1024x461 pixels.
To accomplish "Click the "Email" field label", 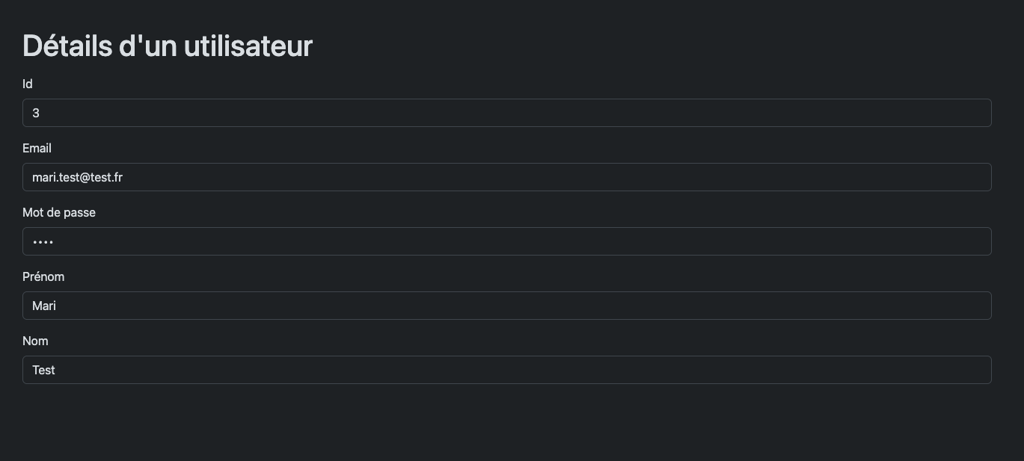I will coord(37,148).
